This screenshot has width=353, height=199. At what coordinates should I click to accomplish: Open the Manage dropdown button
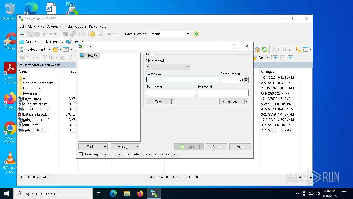[x=126, y=147]
